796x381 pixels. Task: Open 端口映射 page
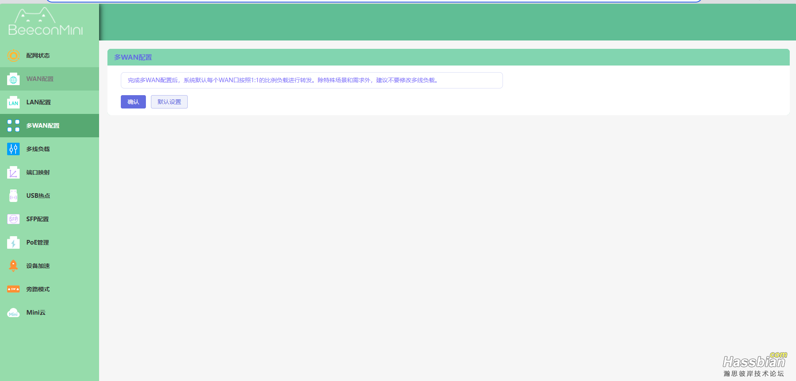[49, 172]
